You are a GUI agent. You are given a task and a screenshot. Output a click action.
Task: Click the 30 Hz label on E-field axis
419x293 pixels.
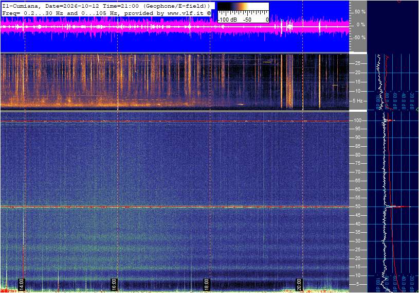coord(358,241)
